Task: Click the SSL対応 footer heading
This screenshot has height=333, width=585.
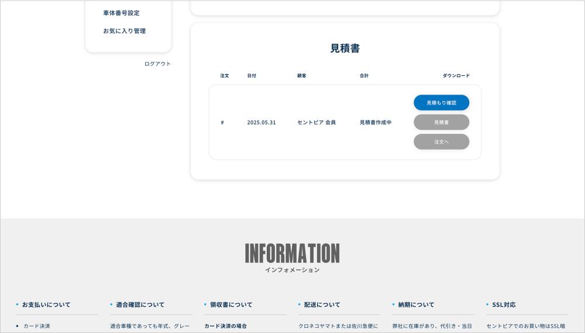Action: point(504,304)
